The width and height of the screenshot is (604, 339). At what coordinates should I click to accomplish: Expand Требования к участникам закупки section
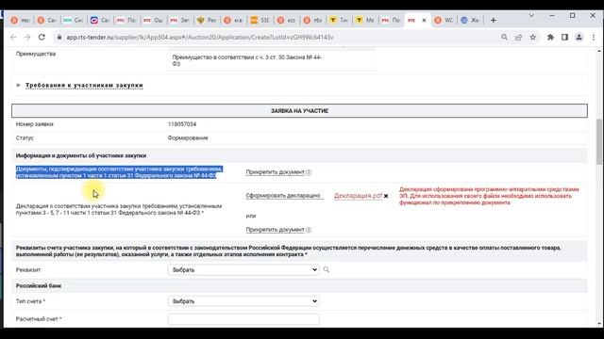coord(84,86)
